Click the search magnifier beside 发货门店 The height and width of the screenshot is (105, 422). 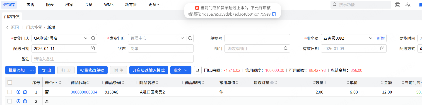[190, 38]
